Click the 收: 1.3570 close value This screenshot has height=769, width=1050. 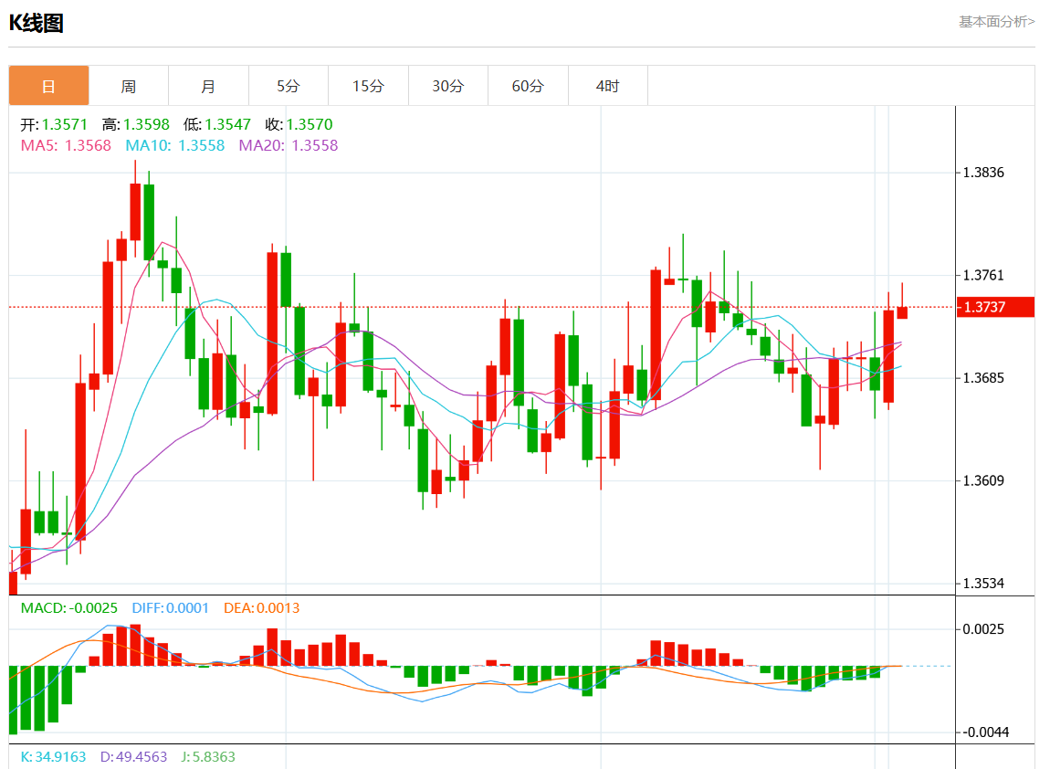[299, 124]
